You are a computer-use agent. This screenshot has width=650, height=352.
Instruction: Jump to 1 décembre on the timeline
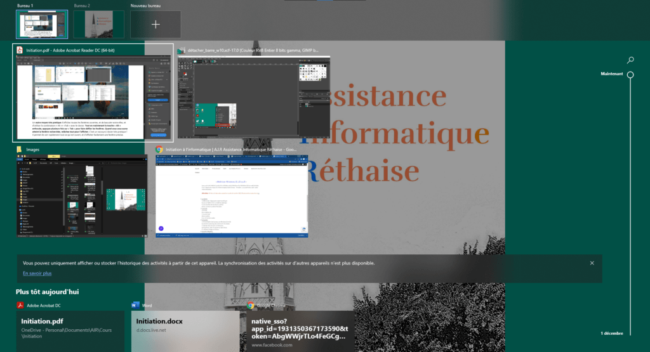612,333
